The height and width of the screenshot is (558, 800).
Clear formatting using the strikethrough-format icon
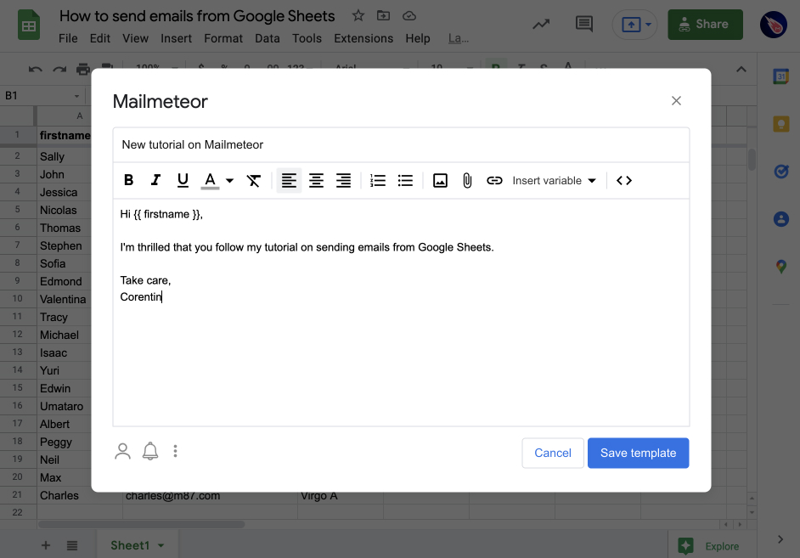click(x=253, y=180)
